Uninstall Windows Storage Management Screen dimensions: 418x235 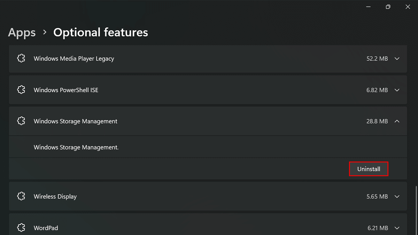click(369, 169)
